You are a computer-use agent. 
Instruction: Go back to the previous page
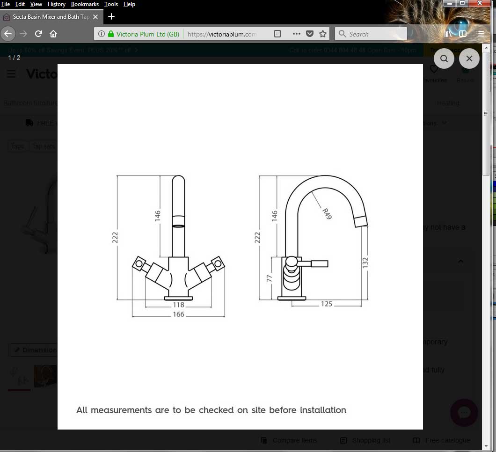[7, 34]
